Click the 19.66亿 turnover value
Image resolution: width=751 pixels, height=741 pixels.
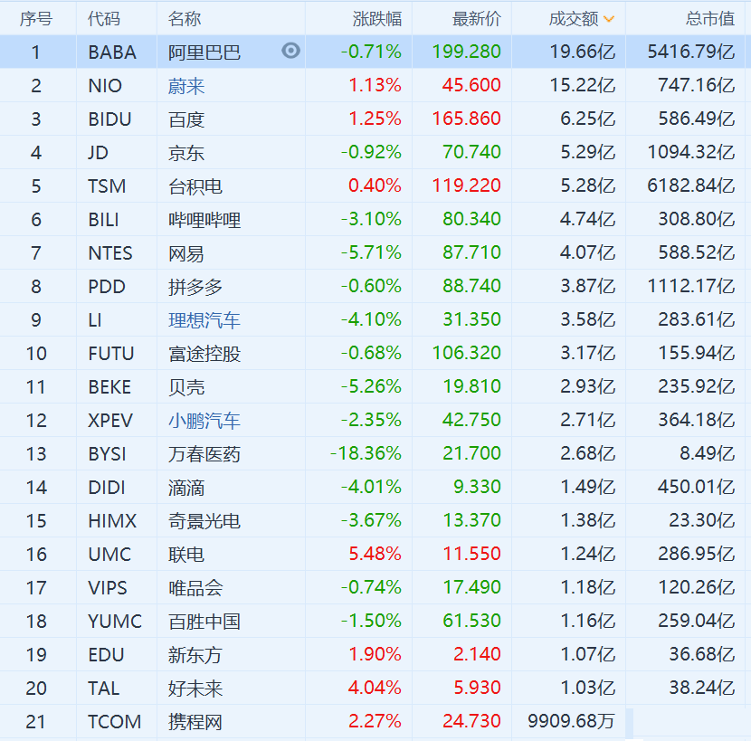click(583, 52)
